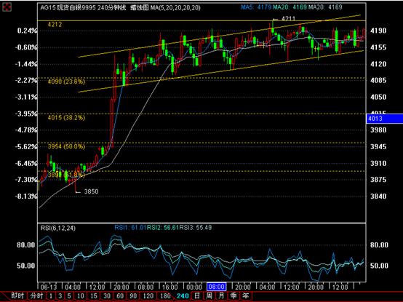
Task: Switch to the 分时 tab
Action: (x=37, y=296)
